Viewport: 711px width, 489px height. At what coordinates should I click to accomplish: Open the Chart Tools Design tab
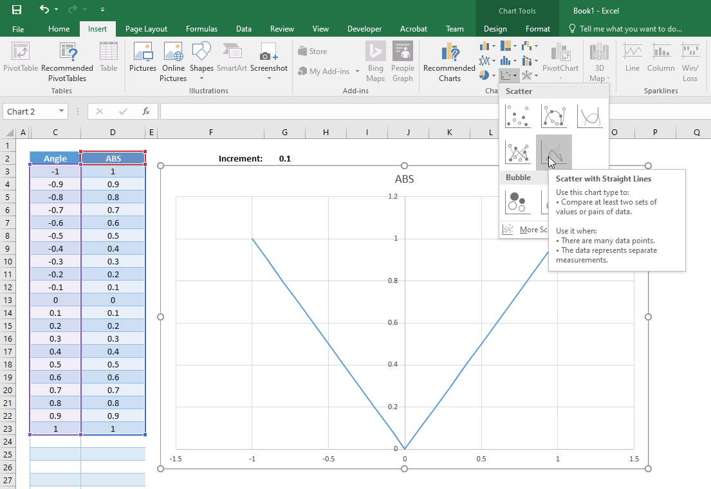(x=495, y=28)
